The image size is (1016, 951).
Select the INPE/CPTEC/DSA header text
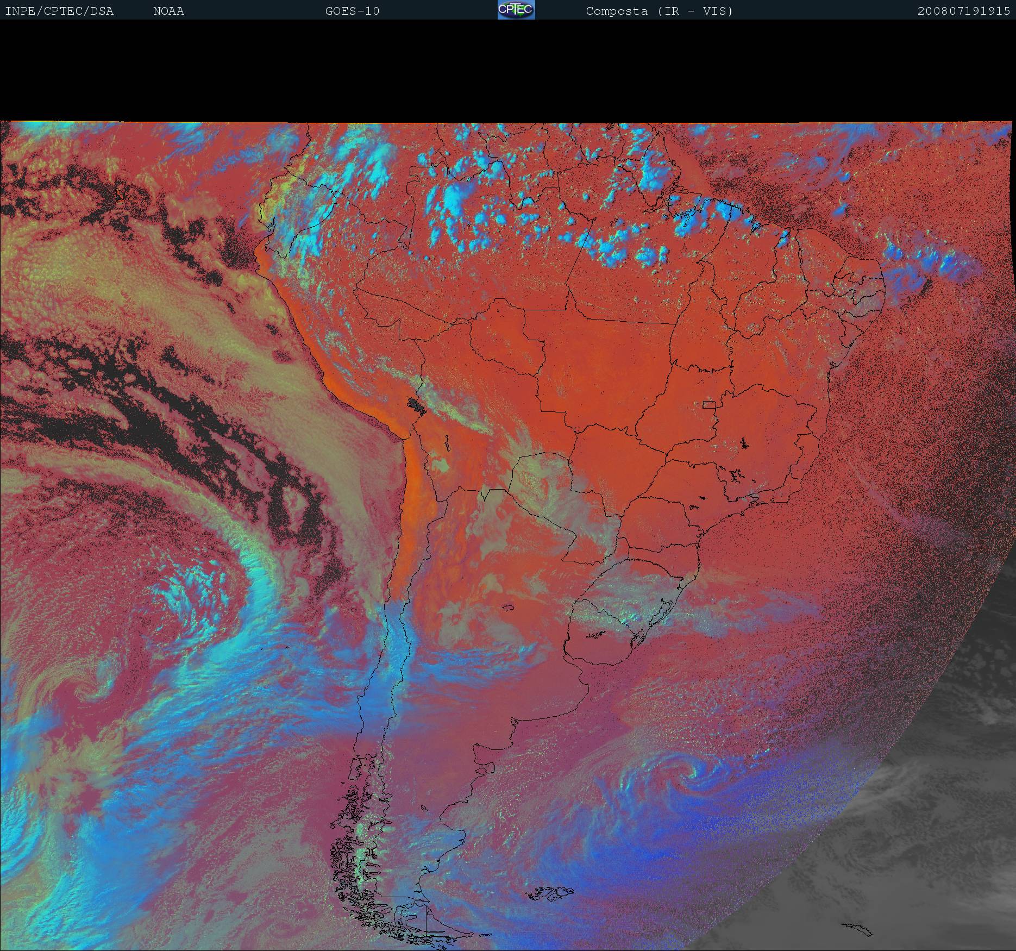(59, 11)
